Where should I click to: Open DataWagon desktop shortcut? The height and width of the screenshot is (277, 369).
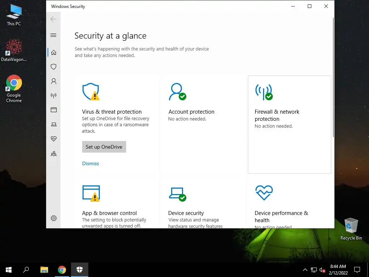click(14, 50)
